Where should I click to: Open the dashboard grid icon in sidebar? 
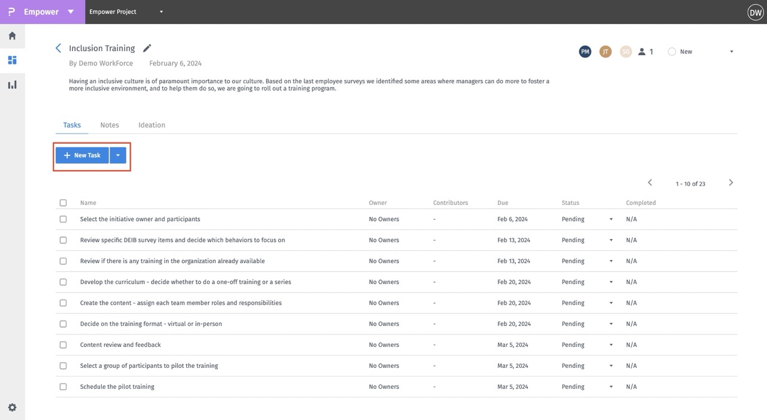point(12,60)
